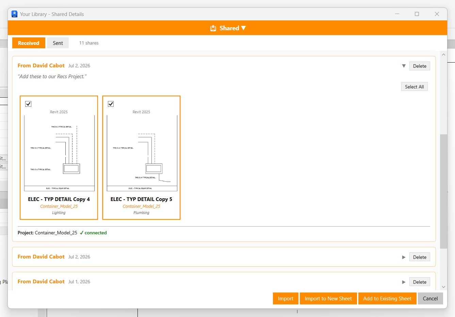This screenshot has width=455, height=317.
Task: Collapse the first David Cabot share
Action: 404,66
